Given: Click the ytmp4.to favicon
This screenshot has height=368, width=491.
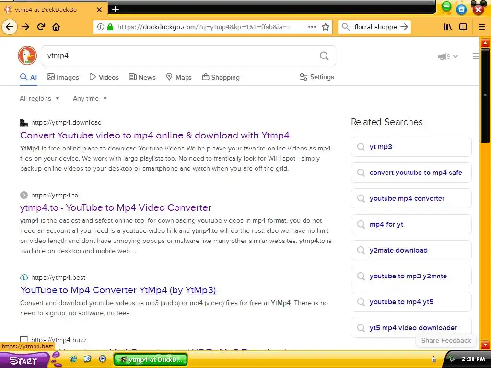Looking at the screenshot, I should [x=24, y=195].
